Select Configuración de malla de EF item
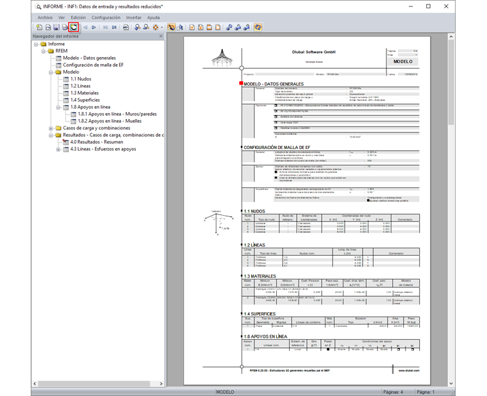The height and width of the screenshot is (396, 487). pyautogui.click(x=93, y=65)
